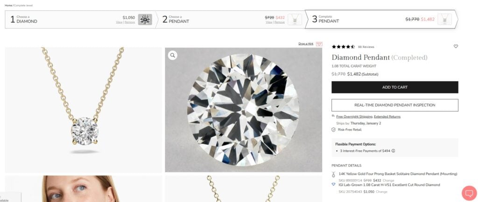This screenshot has width=478, height=202.
Task: Click the pendant thumbnail in step 2
Action: coord(295,19)
